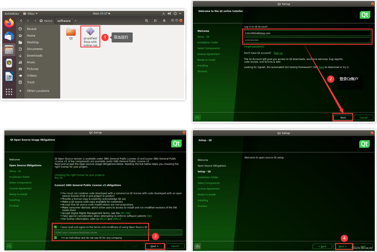Click Activities in the top bar
Screen dimensions: 377x252
pyautogui.click(x=12, y=14)
